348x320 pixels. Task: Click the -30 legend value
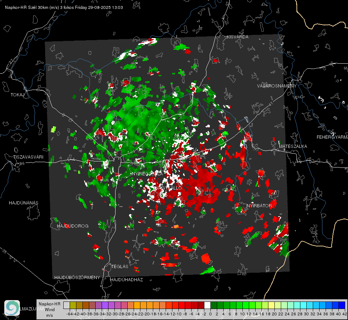click(114, 314)
